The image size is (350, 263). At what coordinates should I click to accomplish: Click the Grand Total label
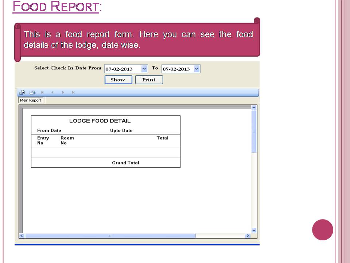click(x=125, y=163)
